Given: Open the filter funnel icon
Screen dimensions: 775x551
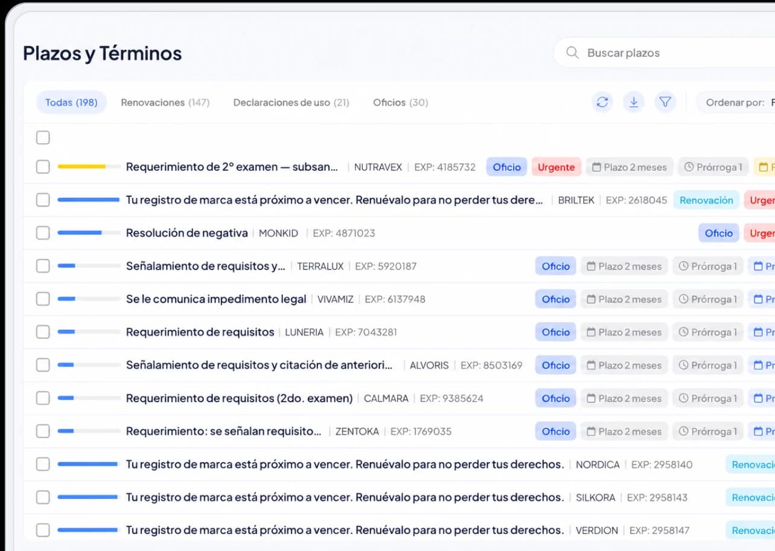Looking at the screenshot, I should pos(665,102).
